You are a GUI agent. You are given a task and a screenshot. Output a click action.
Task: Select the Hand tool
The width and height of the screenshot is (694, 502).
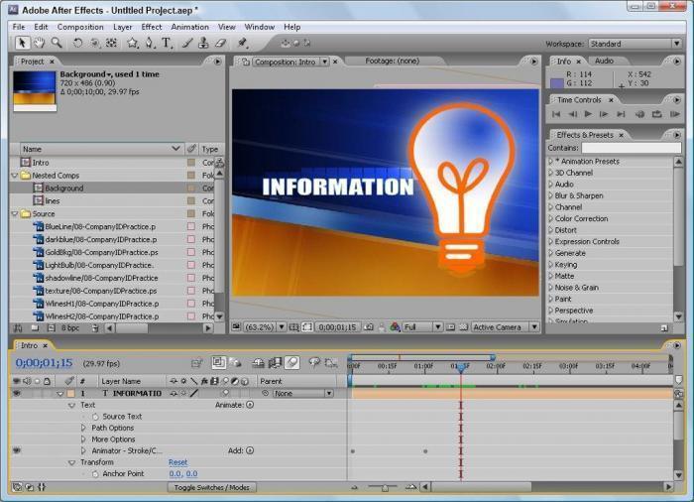pos(40,43)
